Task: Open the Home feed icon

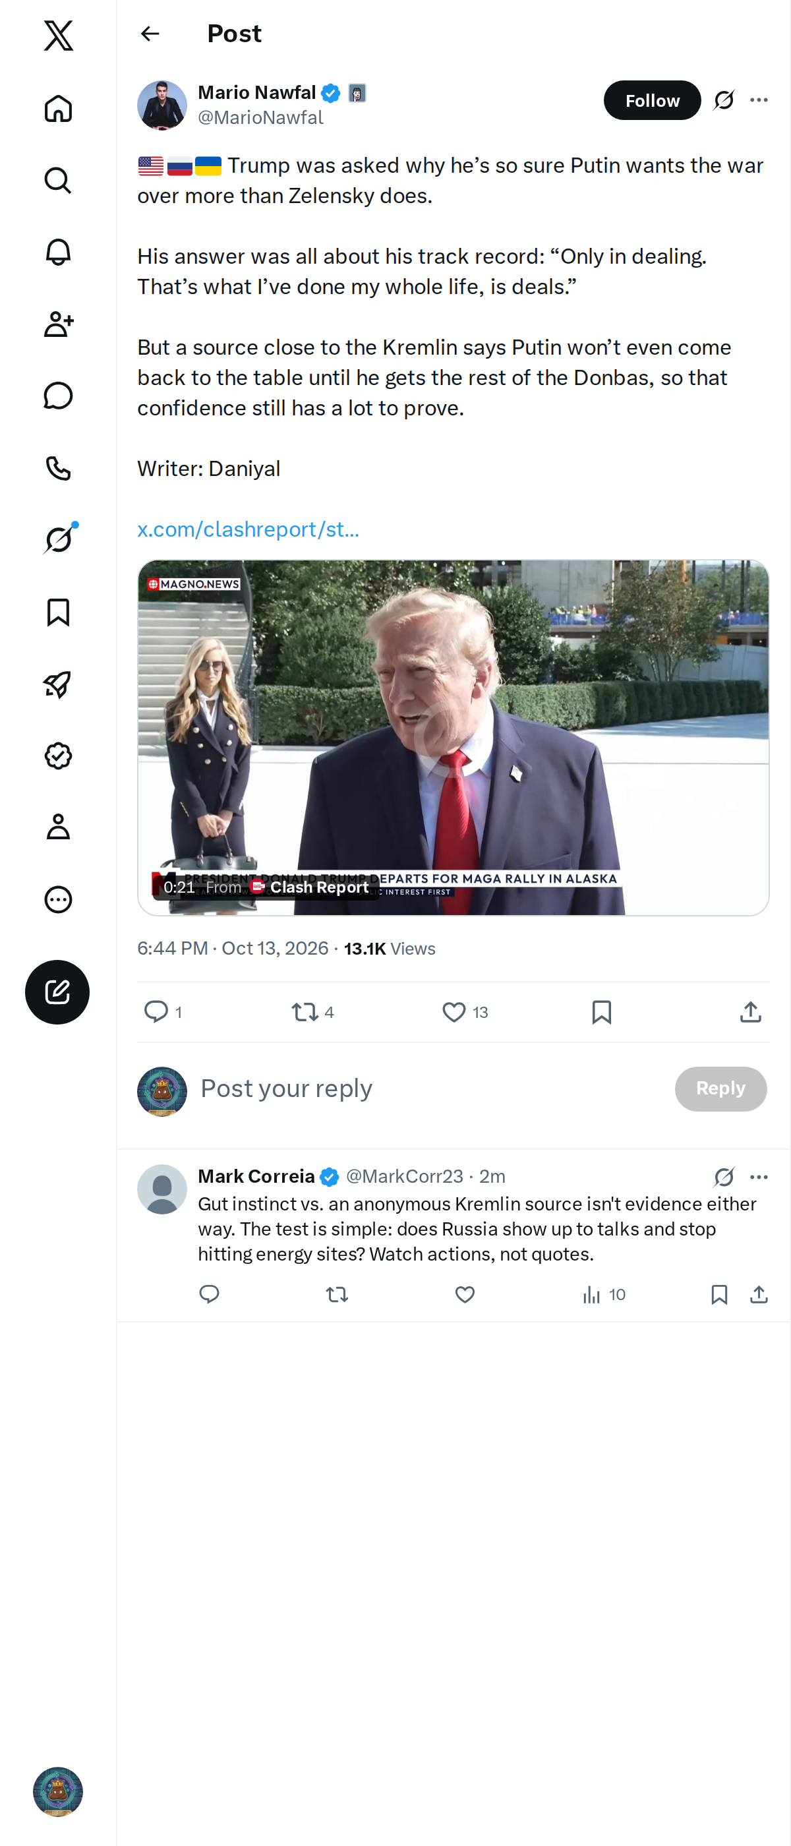Action: (58, 109)
